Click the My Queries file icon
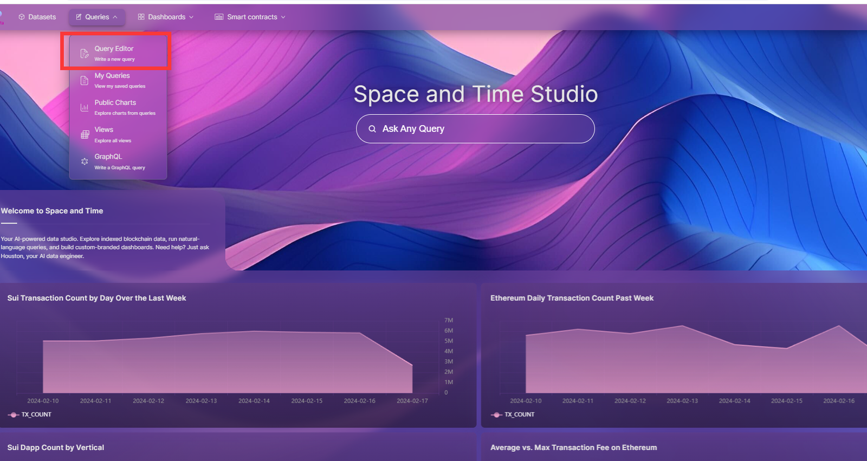The width and height of the screenshot is (867, 461). pos(85,80)
